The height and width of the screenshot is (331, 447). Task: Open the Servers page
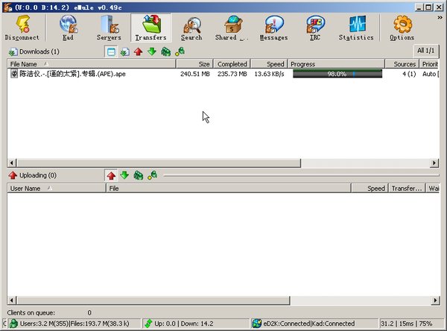point(109,28)
